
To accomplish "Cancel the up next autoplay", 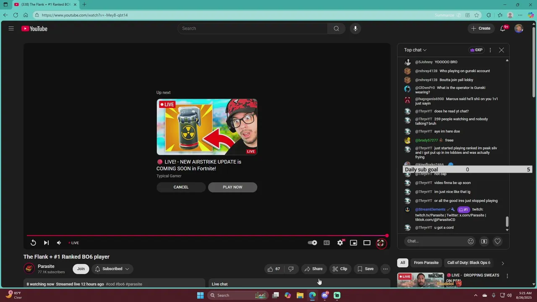I will coord(181,187).
